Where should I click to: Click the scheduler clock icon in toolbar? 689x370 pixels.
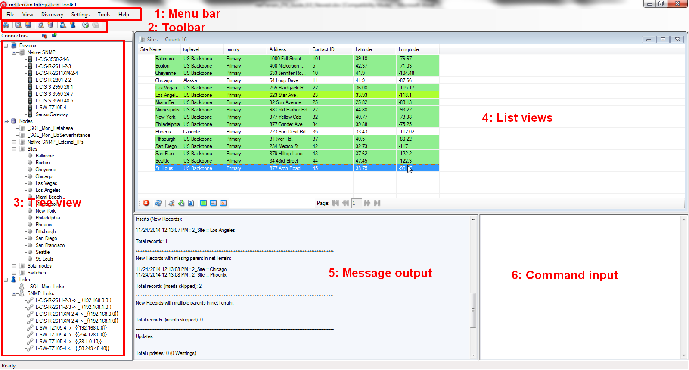click(x=86, y=25)
